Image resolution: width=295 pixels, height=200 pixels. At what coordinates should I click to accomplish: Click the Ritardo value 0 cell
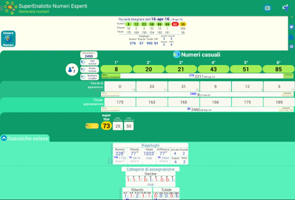coord(120,87)
